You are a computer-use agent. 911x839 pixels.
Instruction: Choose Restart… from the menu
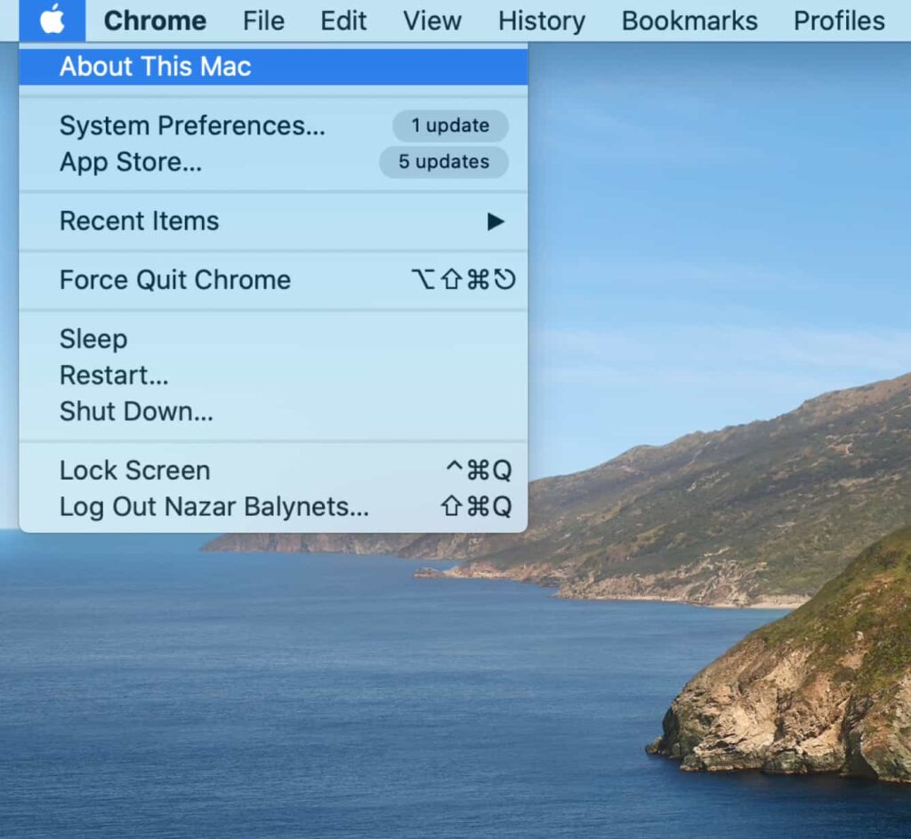273,375
